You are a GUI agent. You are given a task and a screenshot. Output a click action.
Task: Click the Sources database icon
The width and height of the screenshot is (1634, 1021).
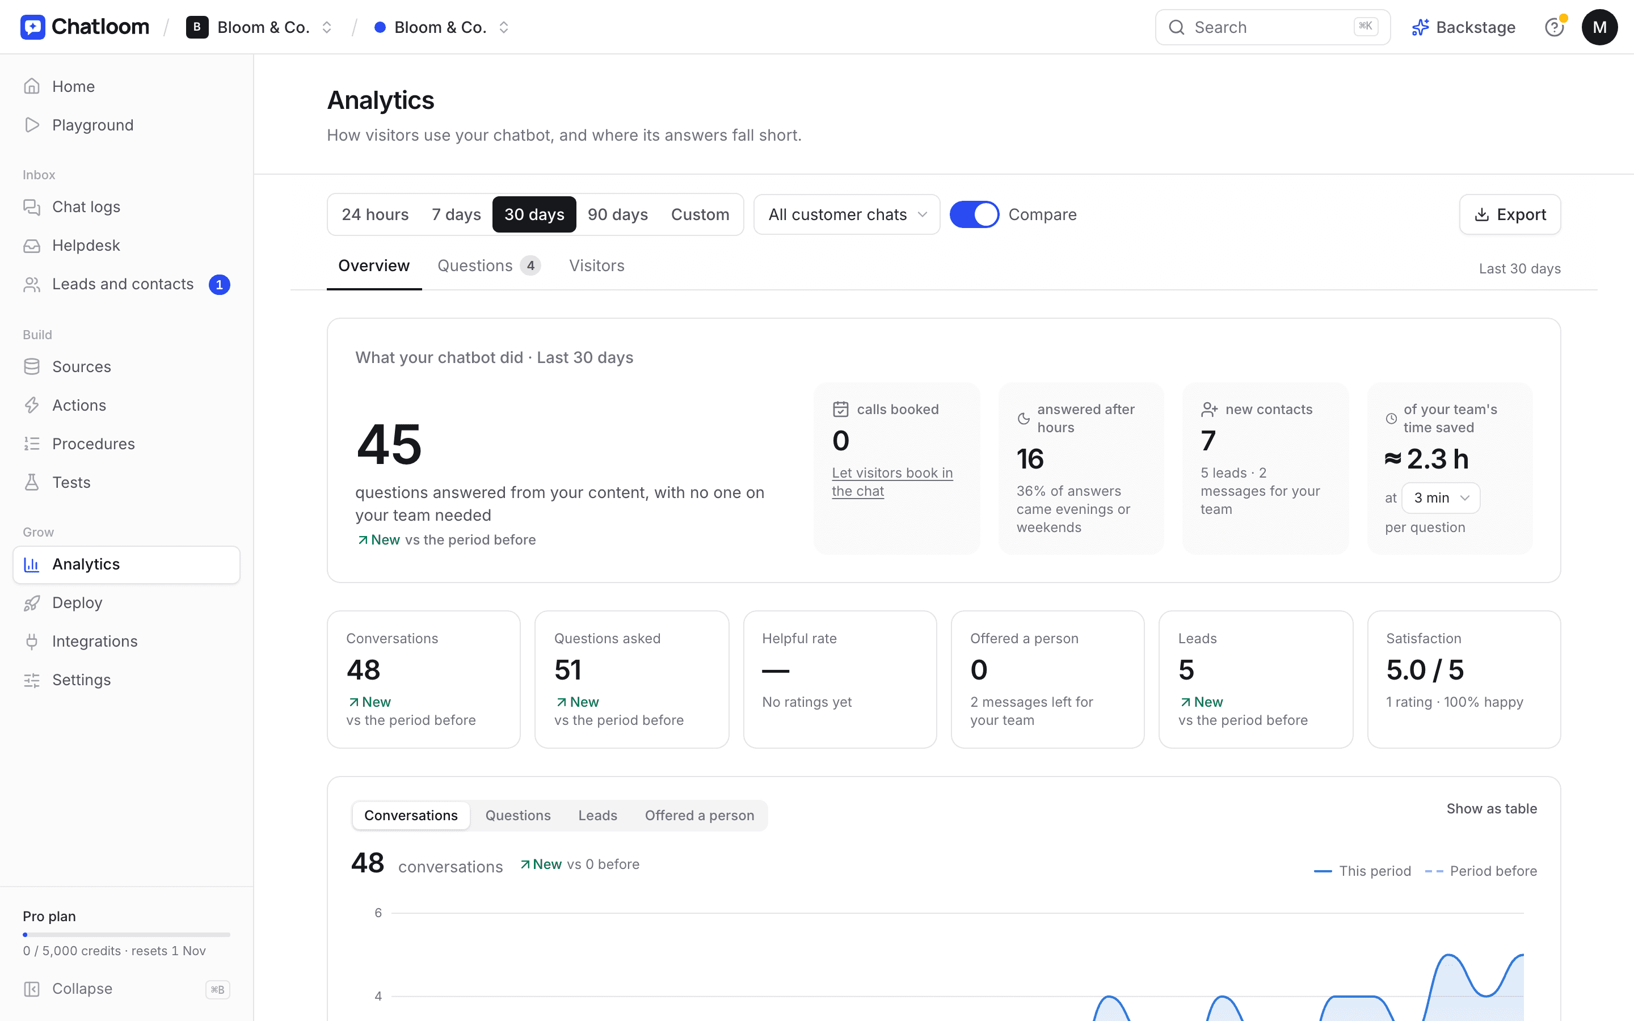(x=32, y=366)
